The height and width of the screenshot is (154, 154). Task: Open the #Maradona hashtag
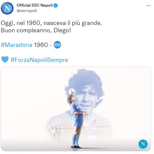pos(17,45)
